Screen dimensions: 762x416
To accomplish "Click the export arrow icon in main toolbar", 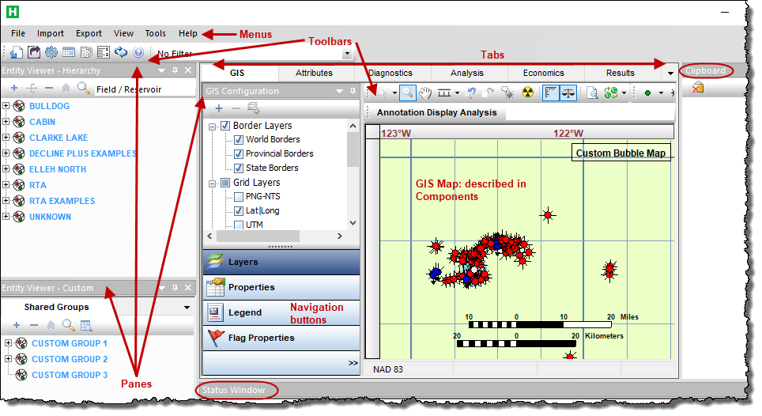I will click(34, 52).
